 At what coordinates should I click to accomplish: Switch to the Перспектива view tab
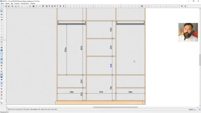[x=11, y=109]
